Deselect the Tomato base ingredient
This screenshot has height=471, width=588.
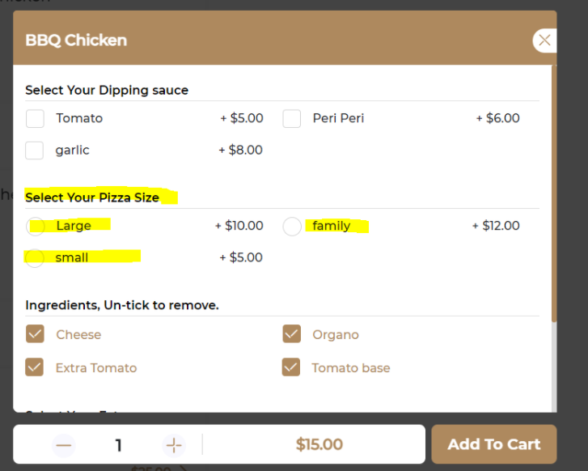(291, 367)
